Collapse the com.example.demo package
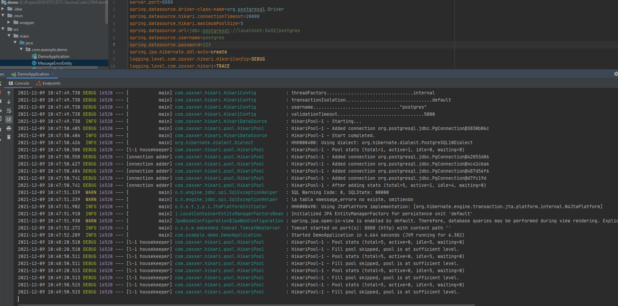Screen dimensions: 618x306 point(21,49)
